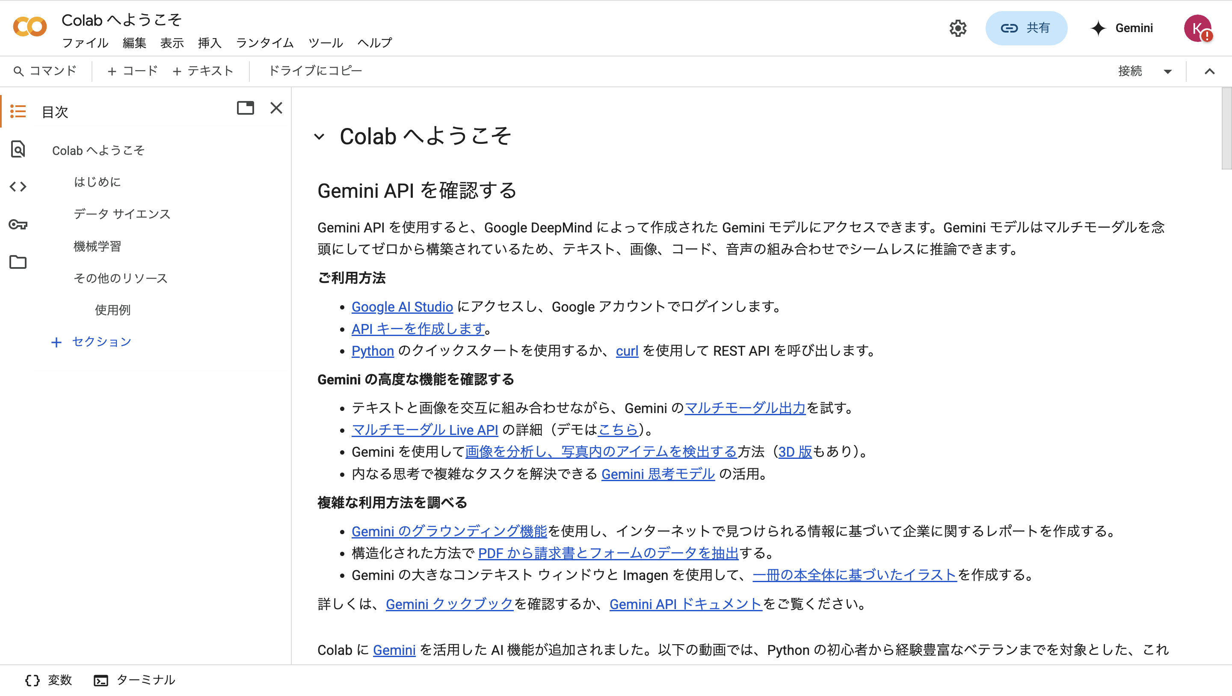This screenshot has height=696, width=1232.
Task: Pop the 目次 panel into a new tab
Action: [x=246, y=108]
